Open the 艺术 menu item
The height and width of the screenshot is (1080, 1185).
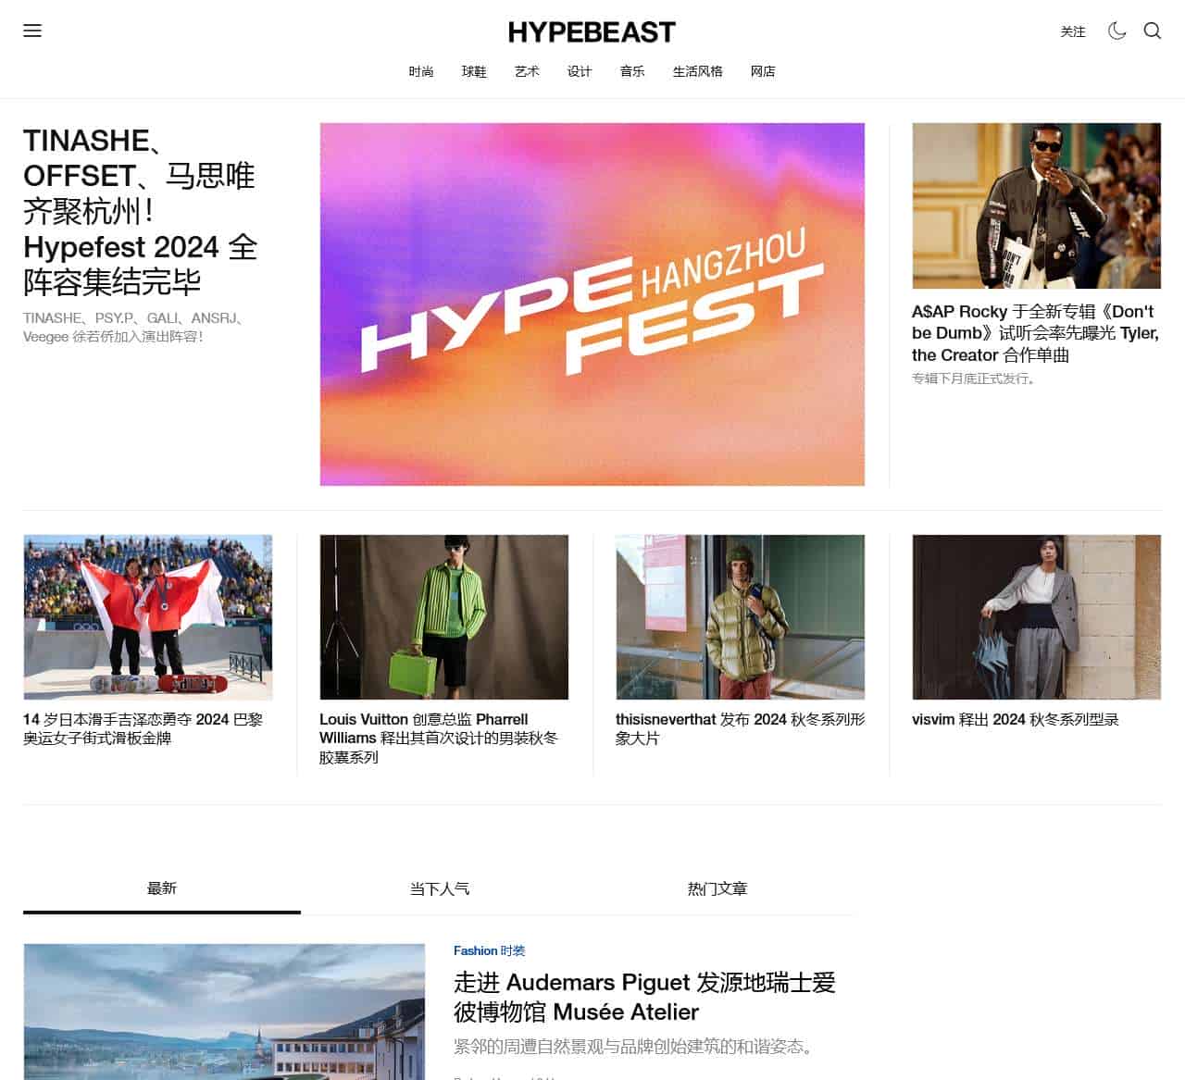[527, 71]
